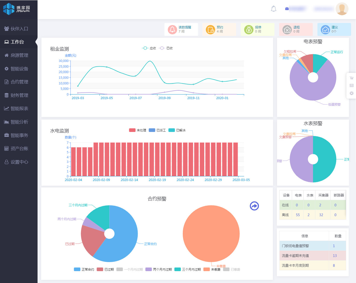Toggle 一个月内过期 legend item

(129, 269)
